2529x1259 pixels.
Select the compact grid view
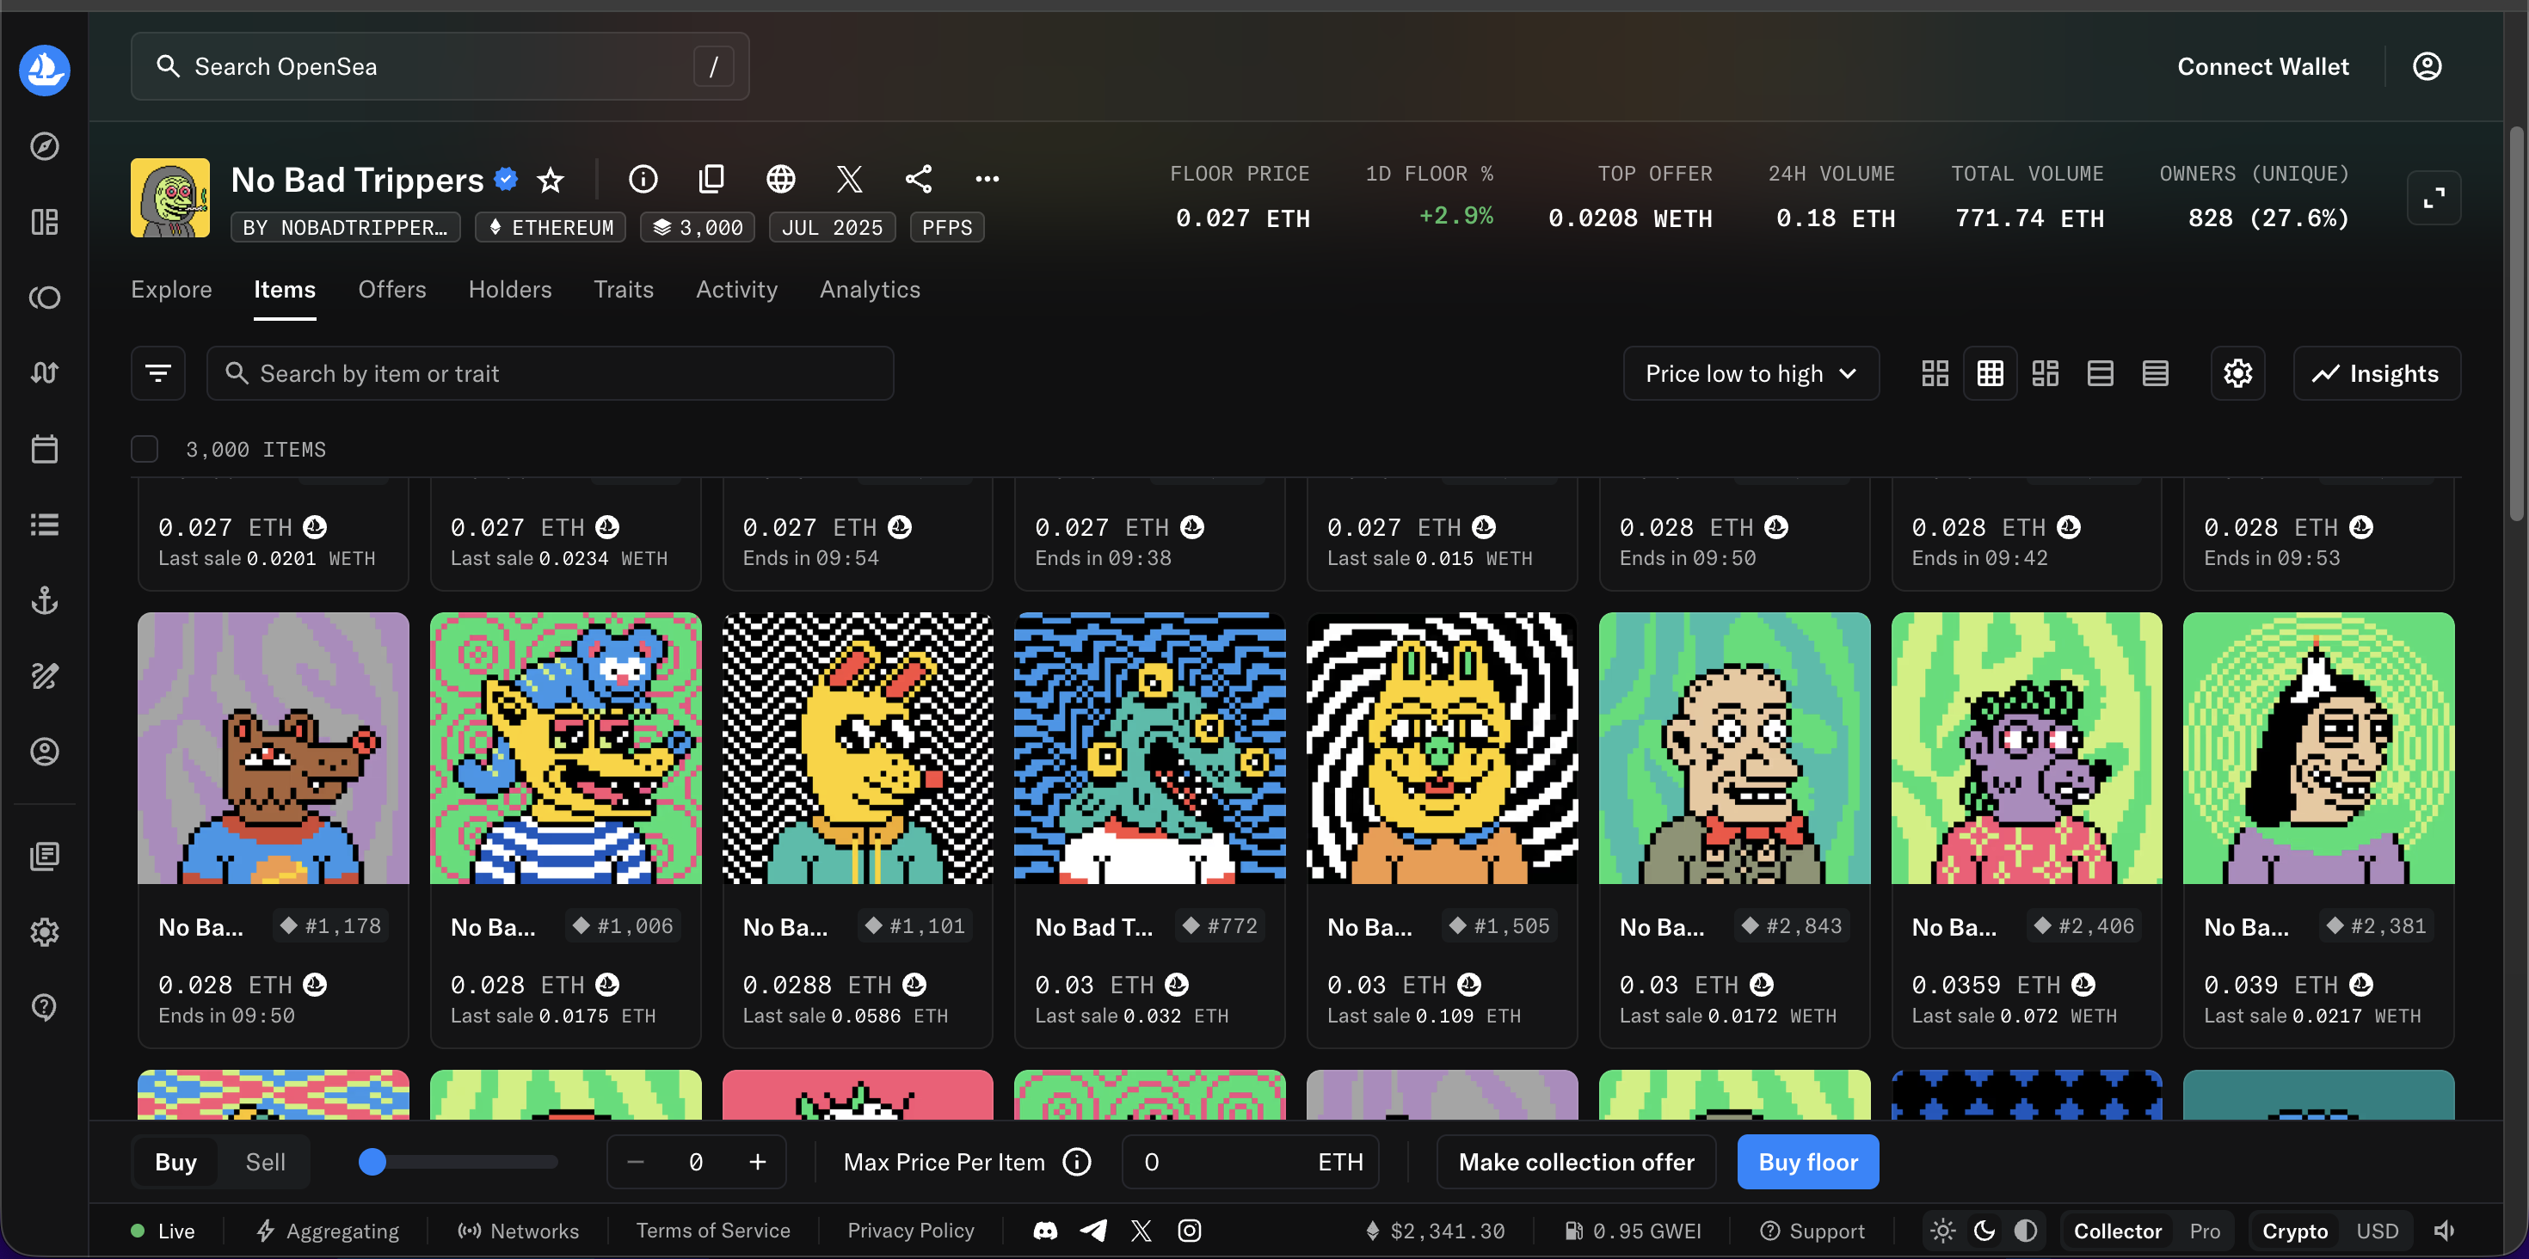(1990, 373)
